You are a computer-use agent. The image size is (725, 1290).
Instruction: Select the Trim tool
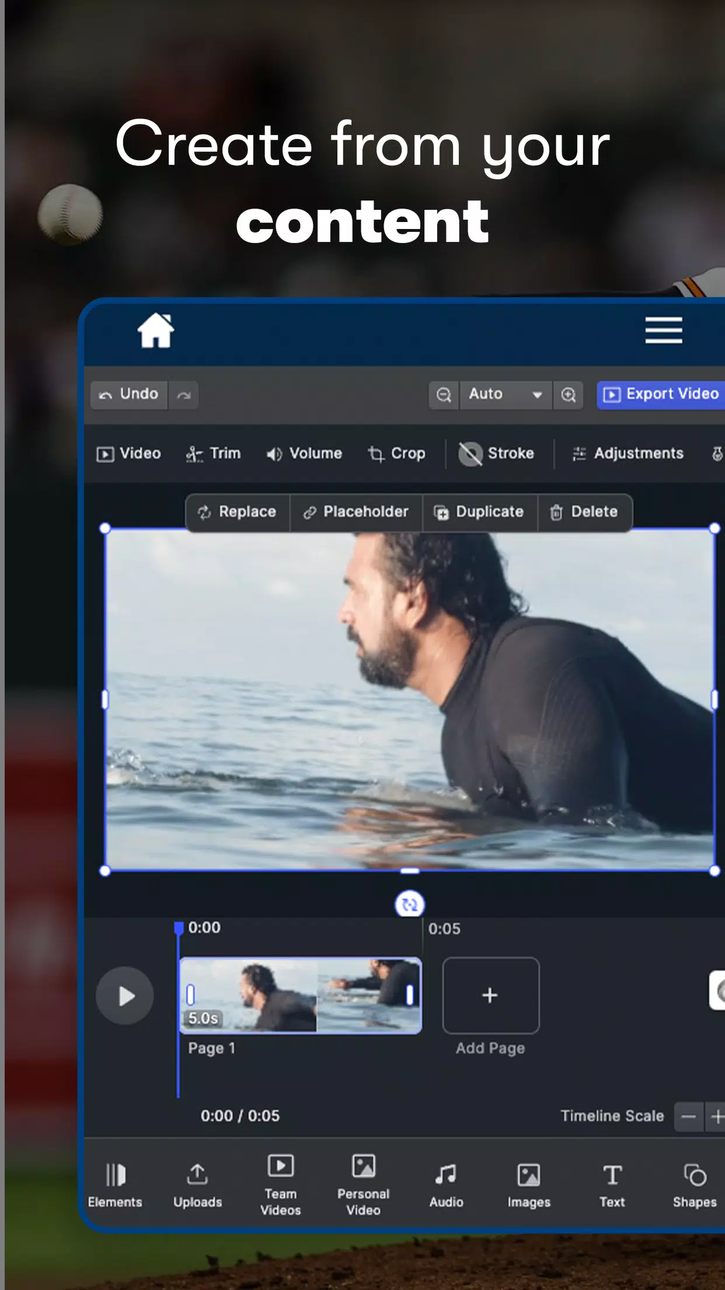click(213, 454)
